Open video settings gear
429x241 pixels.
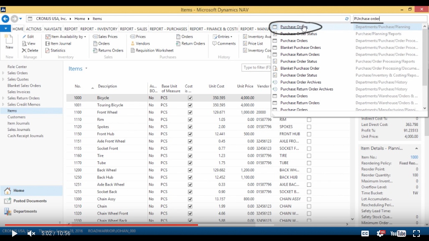(380, 233)
